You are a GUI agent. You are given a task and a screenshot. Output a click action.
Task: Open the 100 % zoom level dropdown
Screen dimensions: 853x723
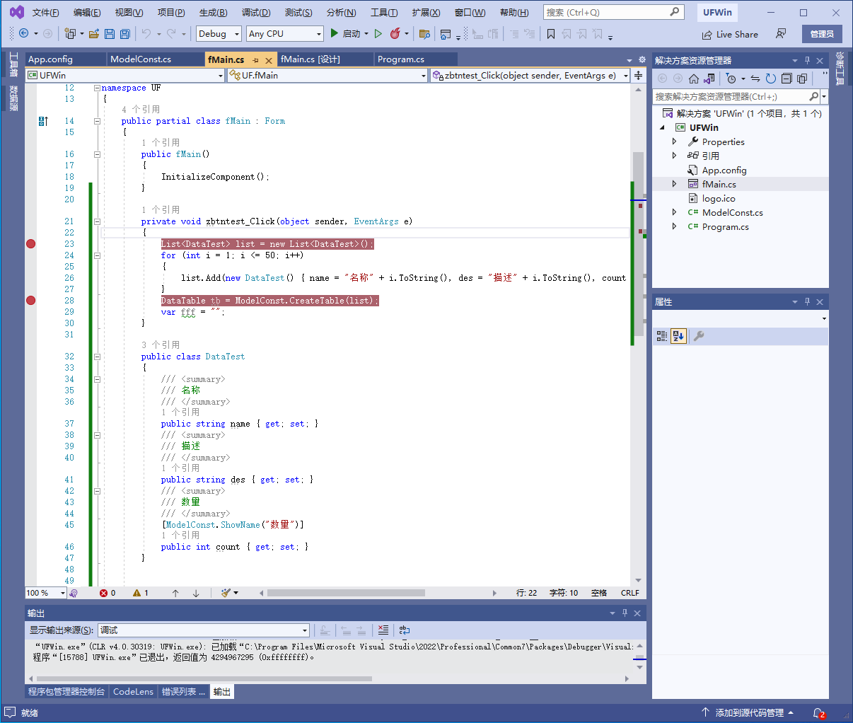click(x=46, y=593)
